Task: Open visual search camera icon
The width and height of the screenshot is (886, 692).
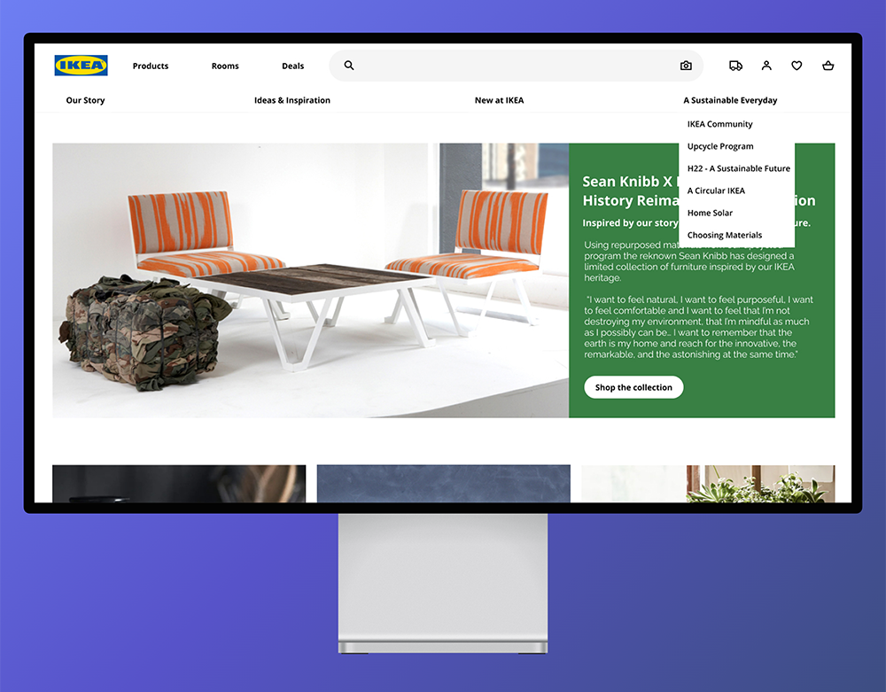Action: tap(686, 66)
